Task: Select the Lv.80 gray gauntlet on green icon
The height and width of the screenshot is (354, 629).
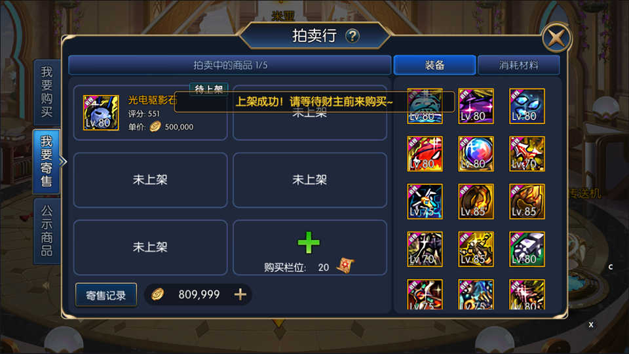Action: [527, 249]
